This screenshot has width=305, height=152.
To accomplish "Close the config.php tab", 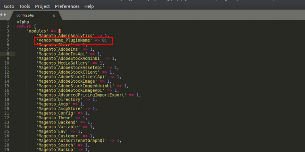I will [x=54, y=15].
